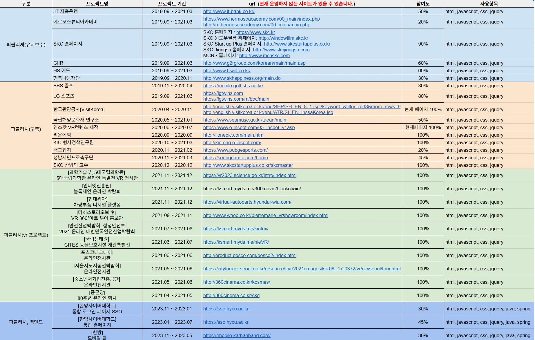Visit the 360cinema.co.kr/kosmes link
The image size is (535, 340).
point(237,282)
